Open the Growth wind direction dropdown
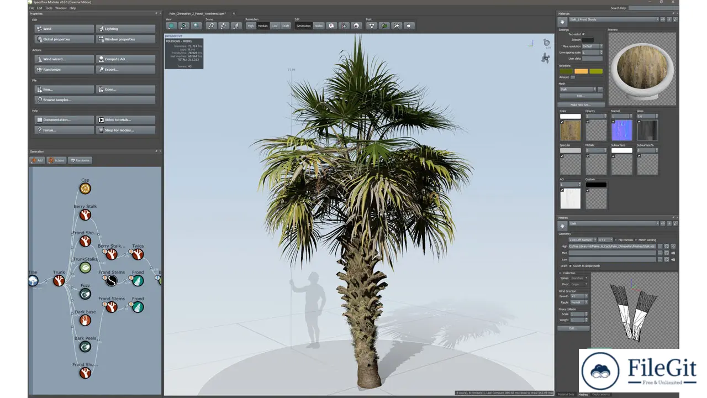Screen dimensions: 707x398 tap(579, 296)
